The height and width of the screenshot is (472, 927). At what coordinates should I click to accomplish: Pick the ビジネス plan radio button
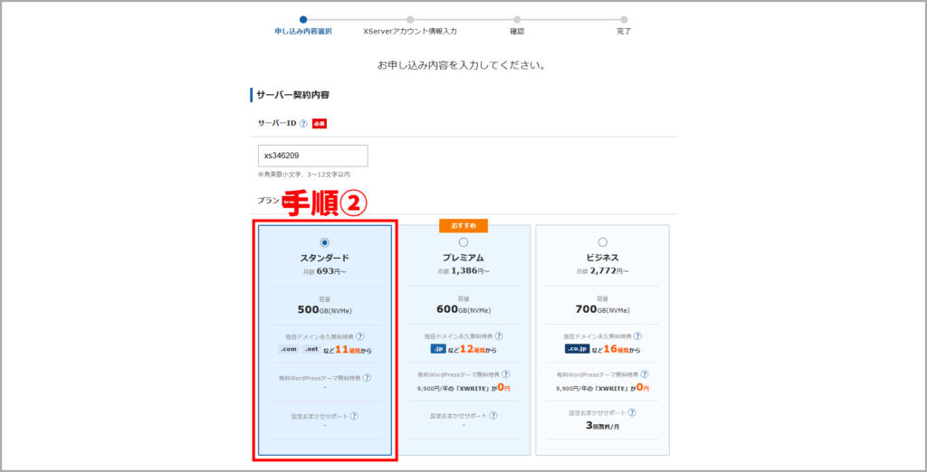tap(603, 242)
